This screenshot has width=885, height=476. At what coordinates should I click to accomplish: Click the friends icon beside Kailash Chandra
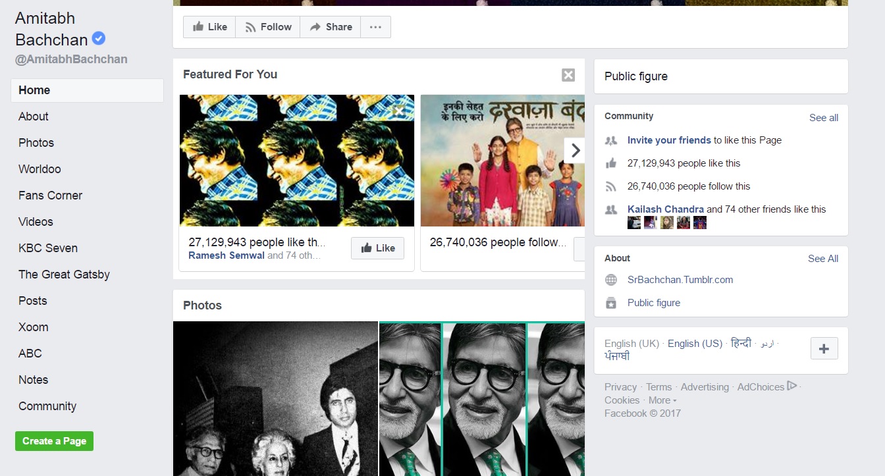(x=611, y=209)
